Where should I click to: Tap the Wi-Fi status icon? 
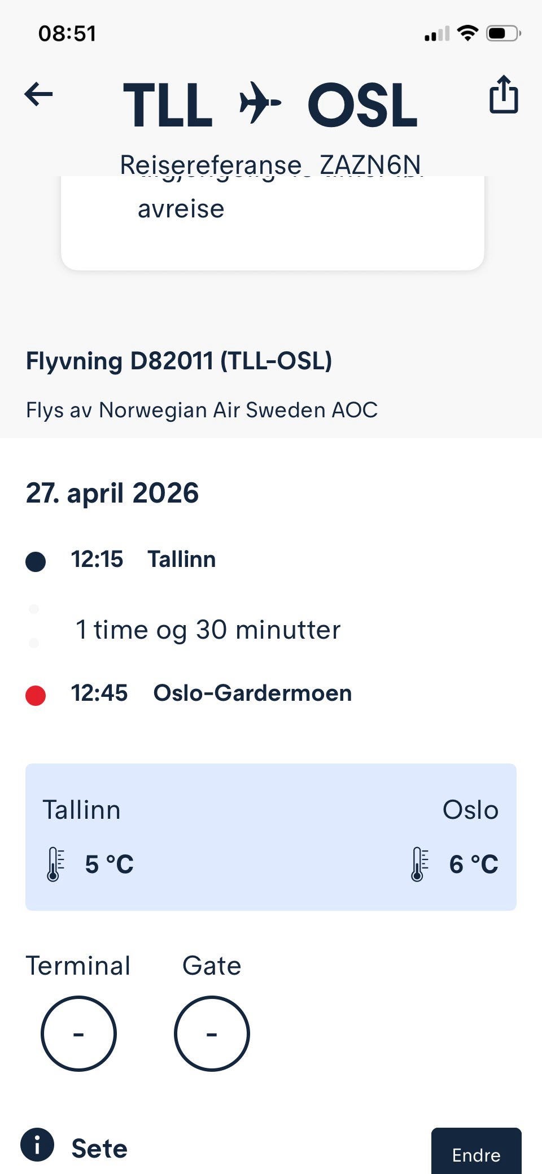click(x=467, y=33)
